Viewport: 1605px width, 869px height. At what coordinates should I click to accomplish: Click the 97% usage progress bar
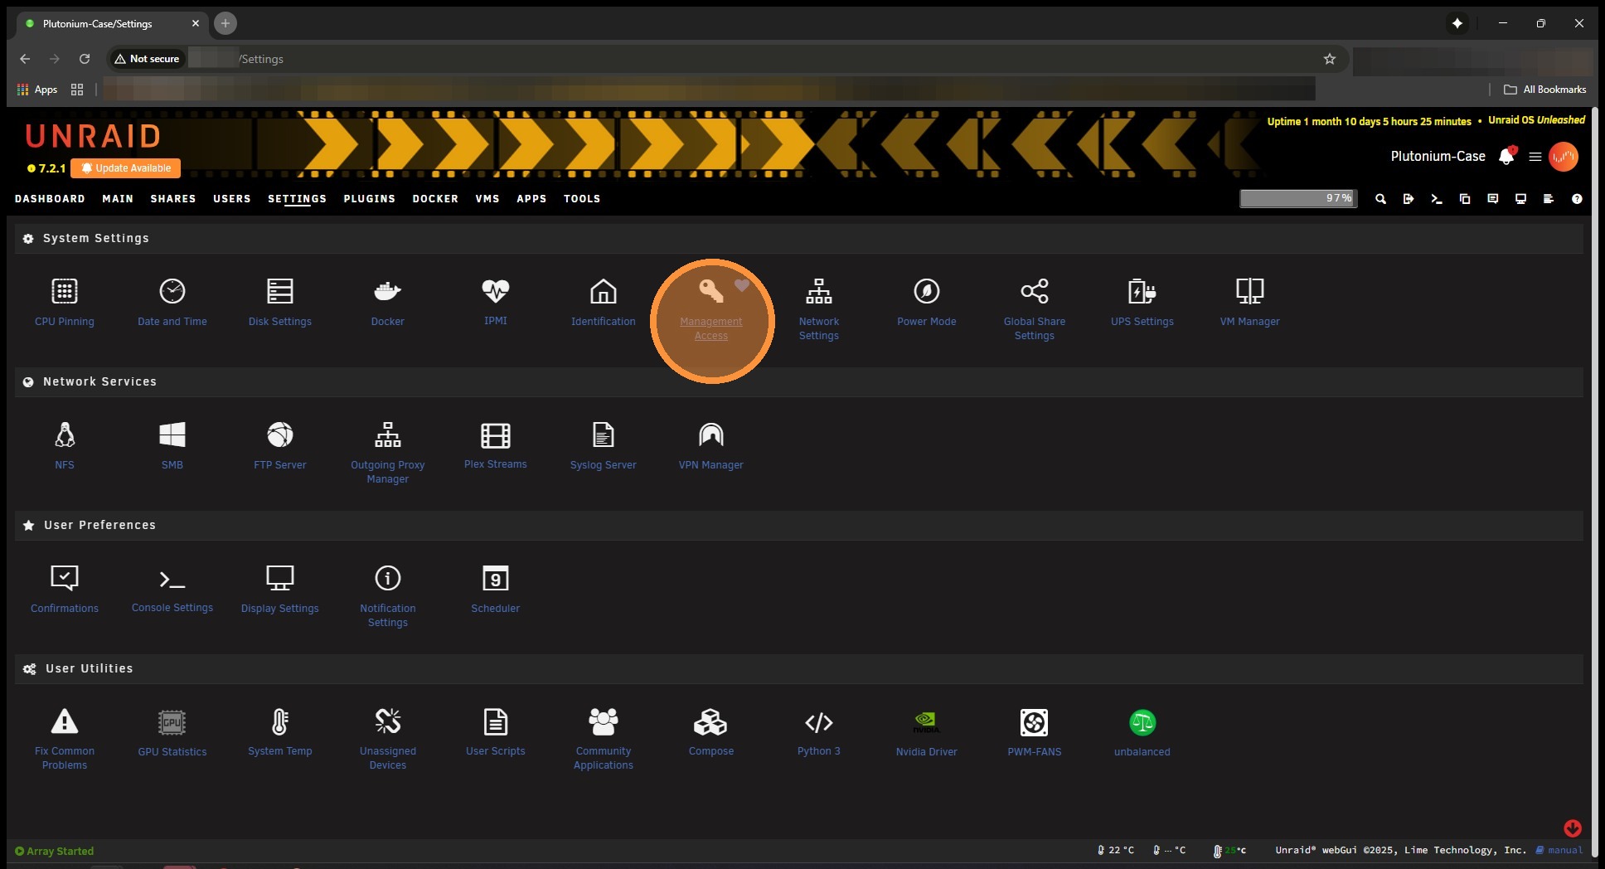point(1298,198)
